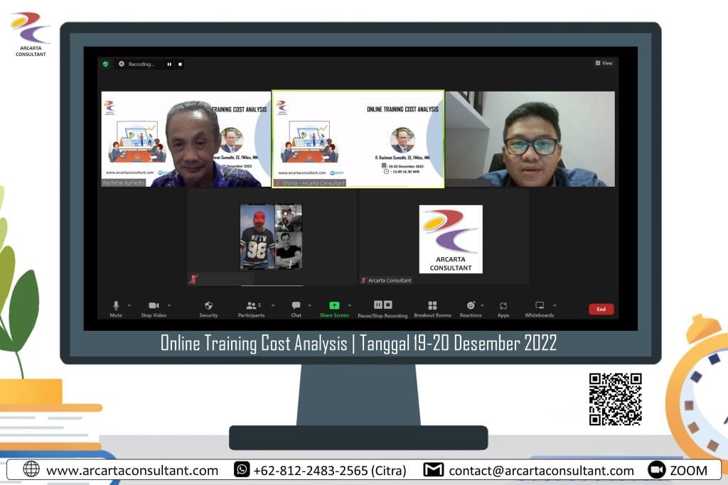The height and width of the screenshot is (485, 728).
Task: Open the Apps panel
Action: [503, 306]
